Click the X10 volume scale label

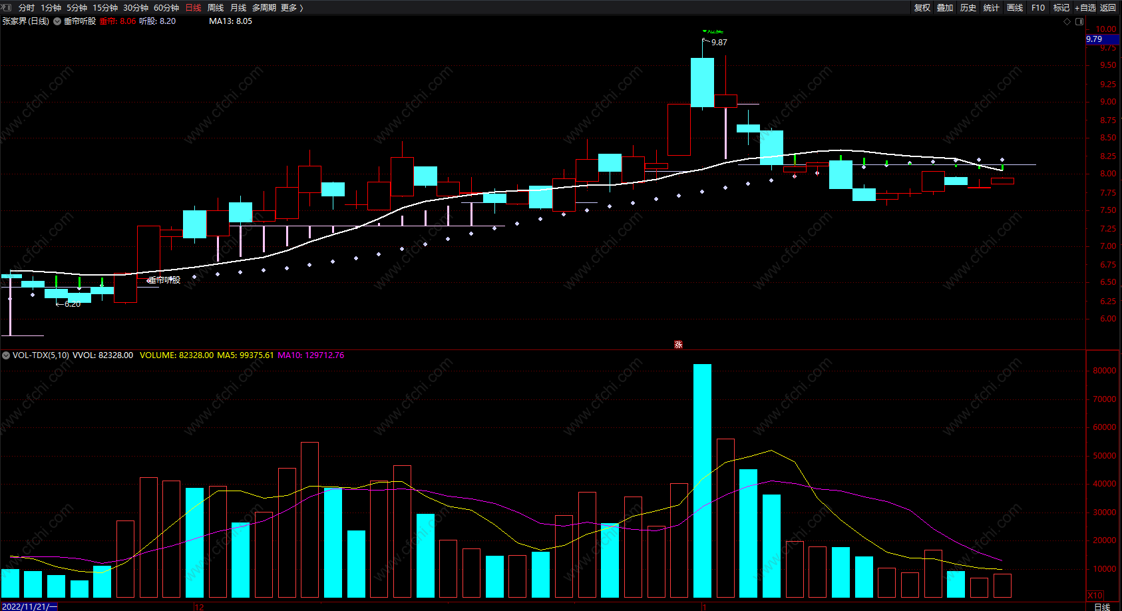pyautogui.click(x=1095, y=595)
